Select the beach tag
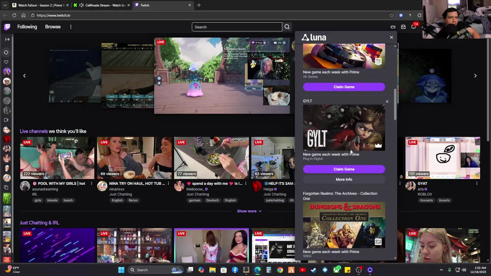 pos(68,200)
